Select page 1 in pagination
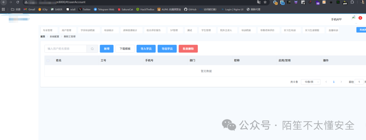Viewport: 366px width, 140px height. click(334, 82)
